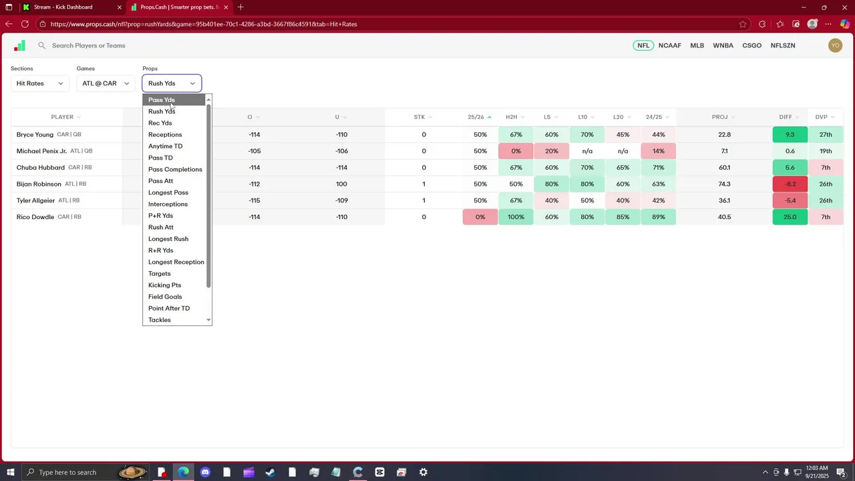Select Receptions from props list
The width and height of the screenshot is (855, 481).
(174, 134)
